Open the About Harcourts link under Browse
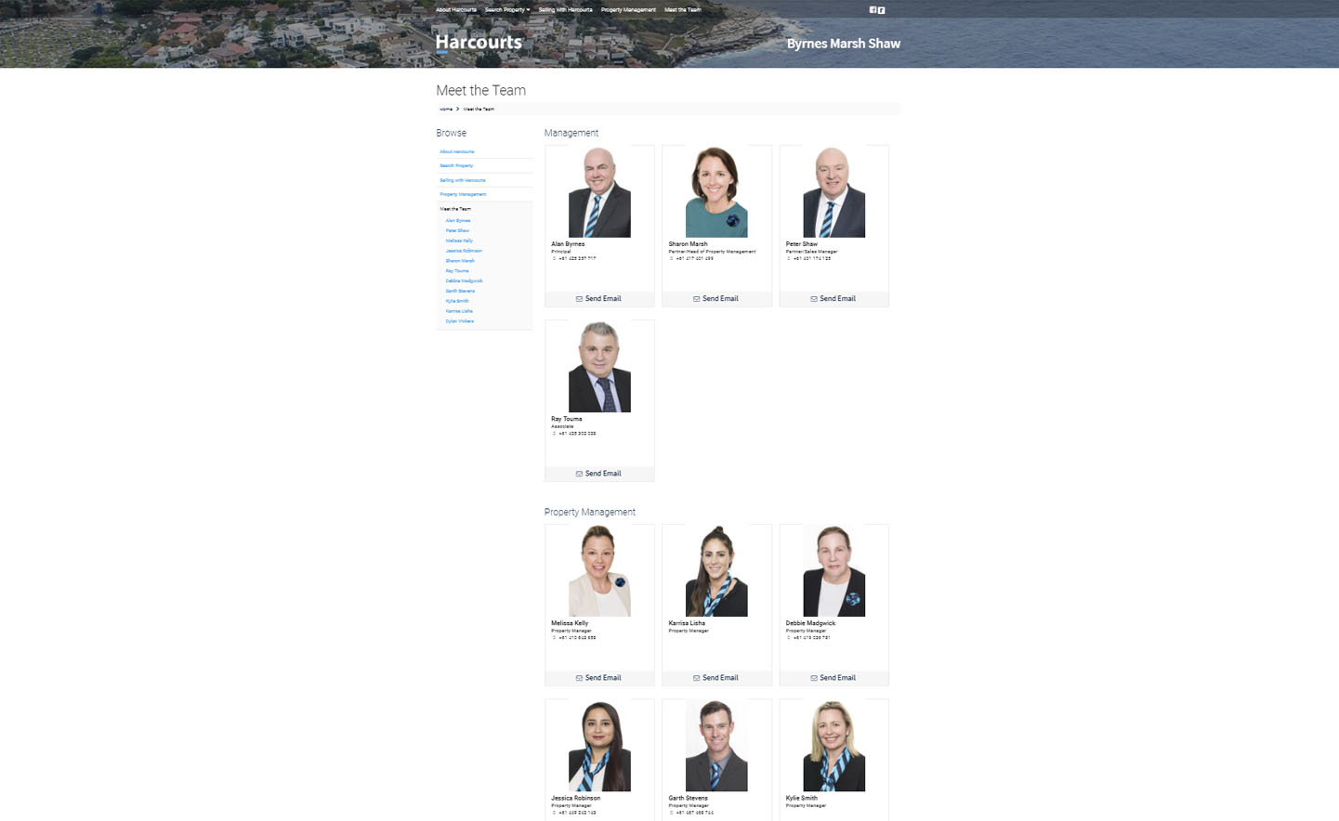1339x821 pixels. (x=457, y=151)
